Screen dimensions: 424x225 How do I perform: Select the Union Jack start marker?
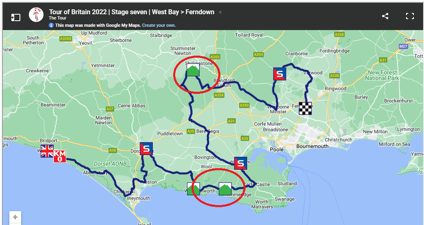(47, 151)
